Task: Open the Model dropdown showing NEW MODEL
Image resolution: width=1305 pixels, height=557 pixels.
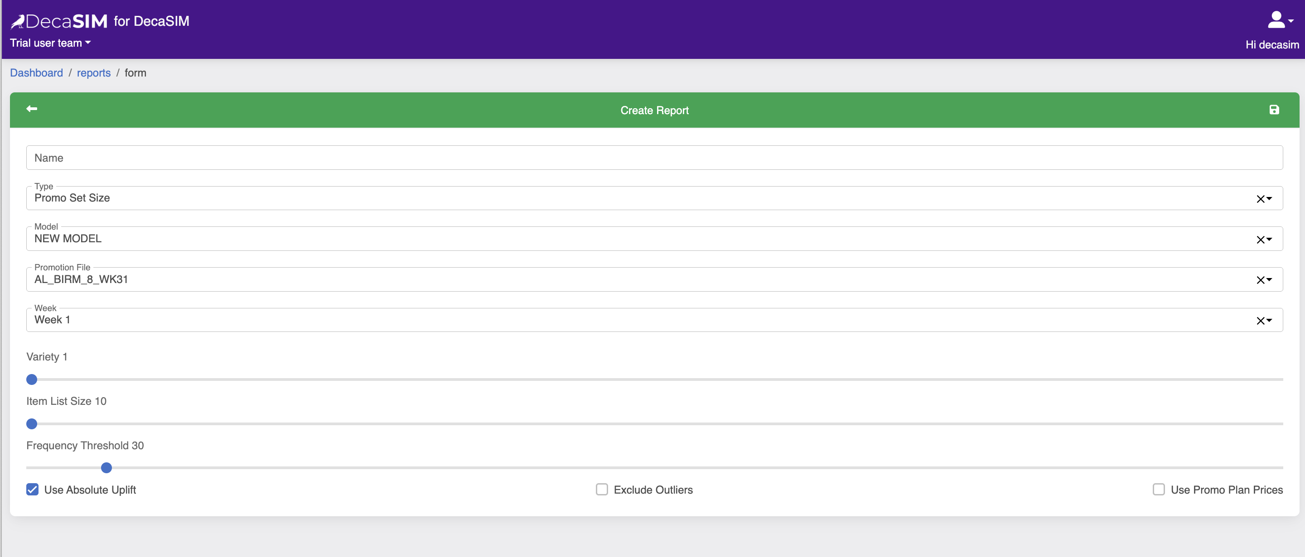Action: pyautogui.click(x=654, y=239)
